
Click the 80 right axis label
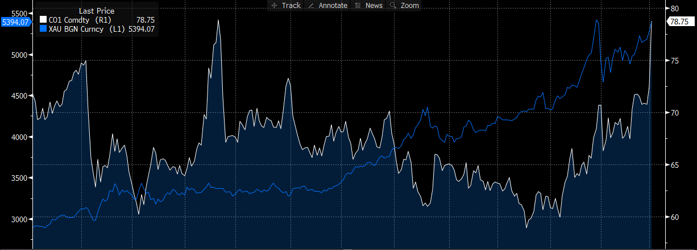[x=674, y=9]
